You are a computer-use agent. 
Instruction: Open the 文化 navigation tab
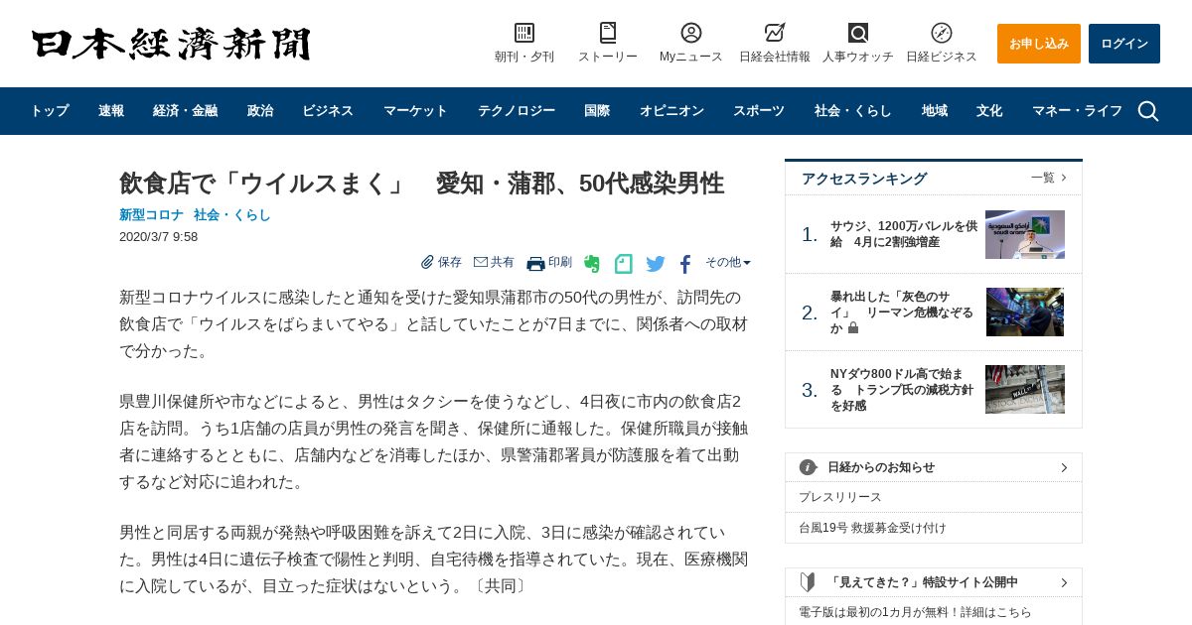point(989,111)
